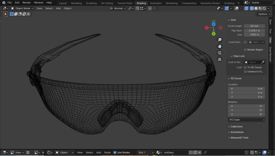Viewport: 275px width, 156px height.
Task: Expand the Collections panel
Action: tap(236, 127)
